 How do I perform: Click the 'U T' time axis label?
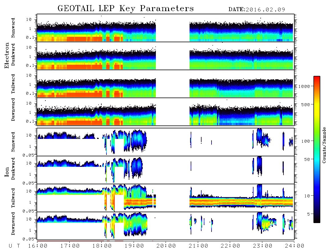[14, 246]
